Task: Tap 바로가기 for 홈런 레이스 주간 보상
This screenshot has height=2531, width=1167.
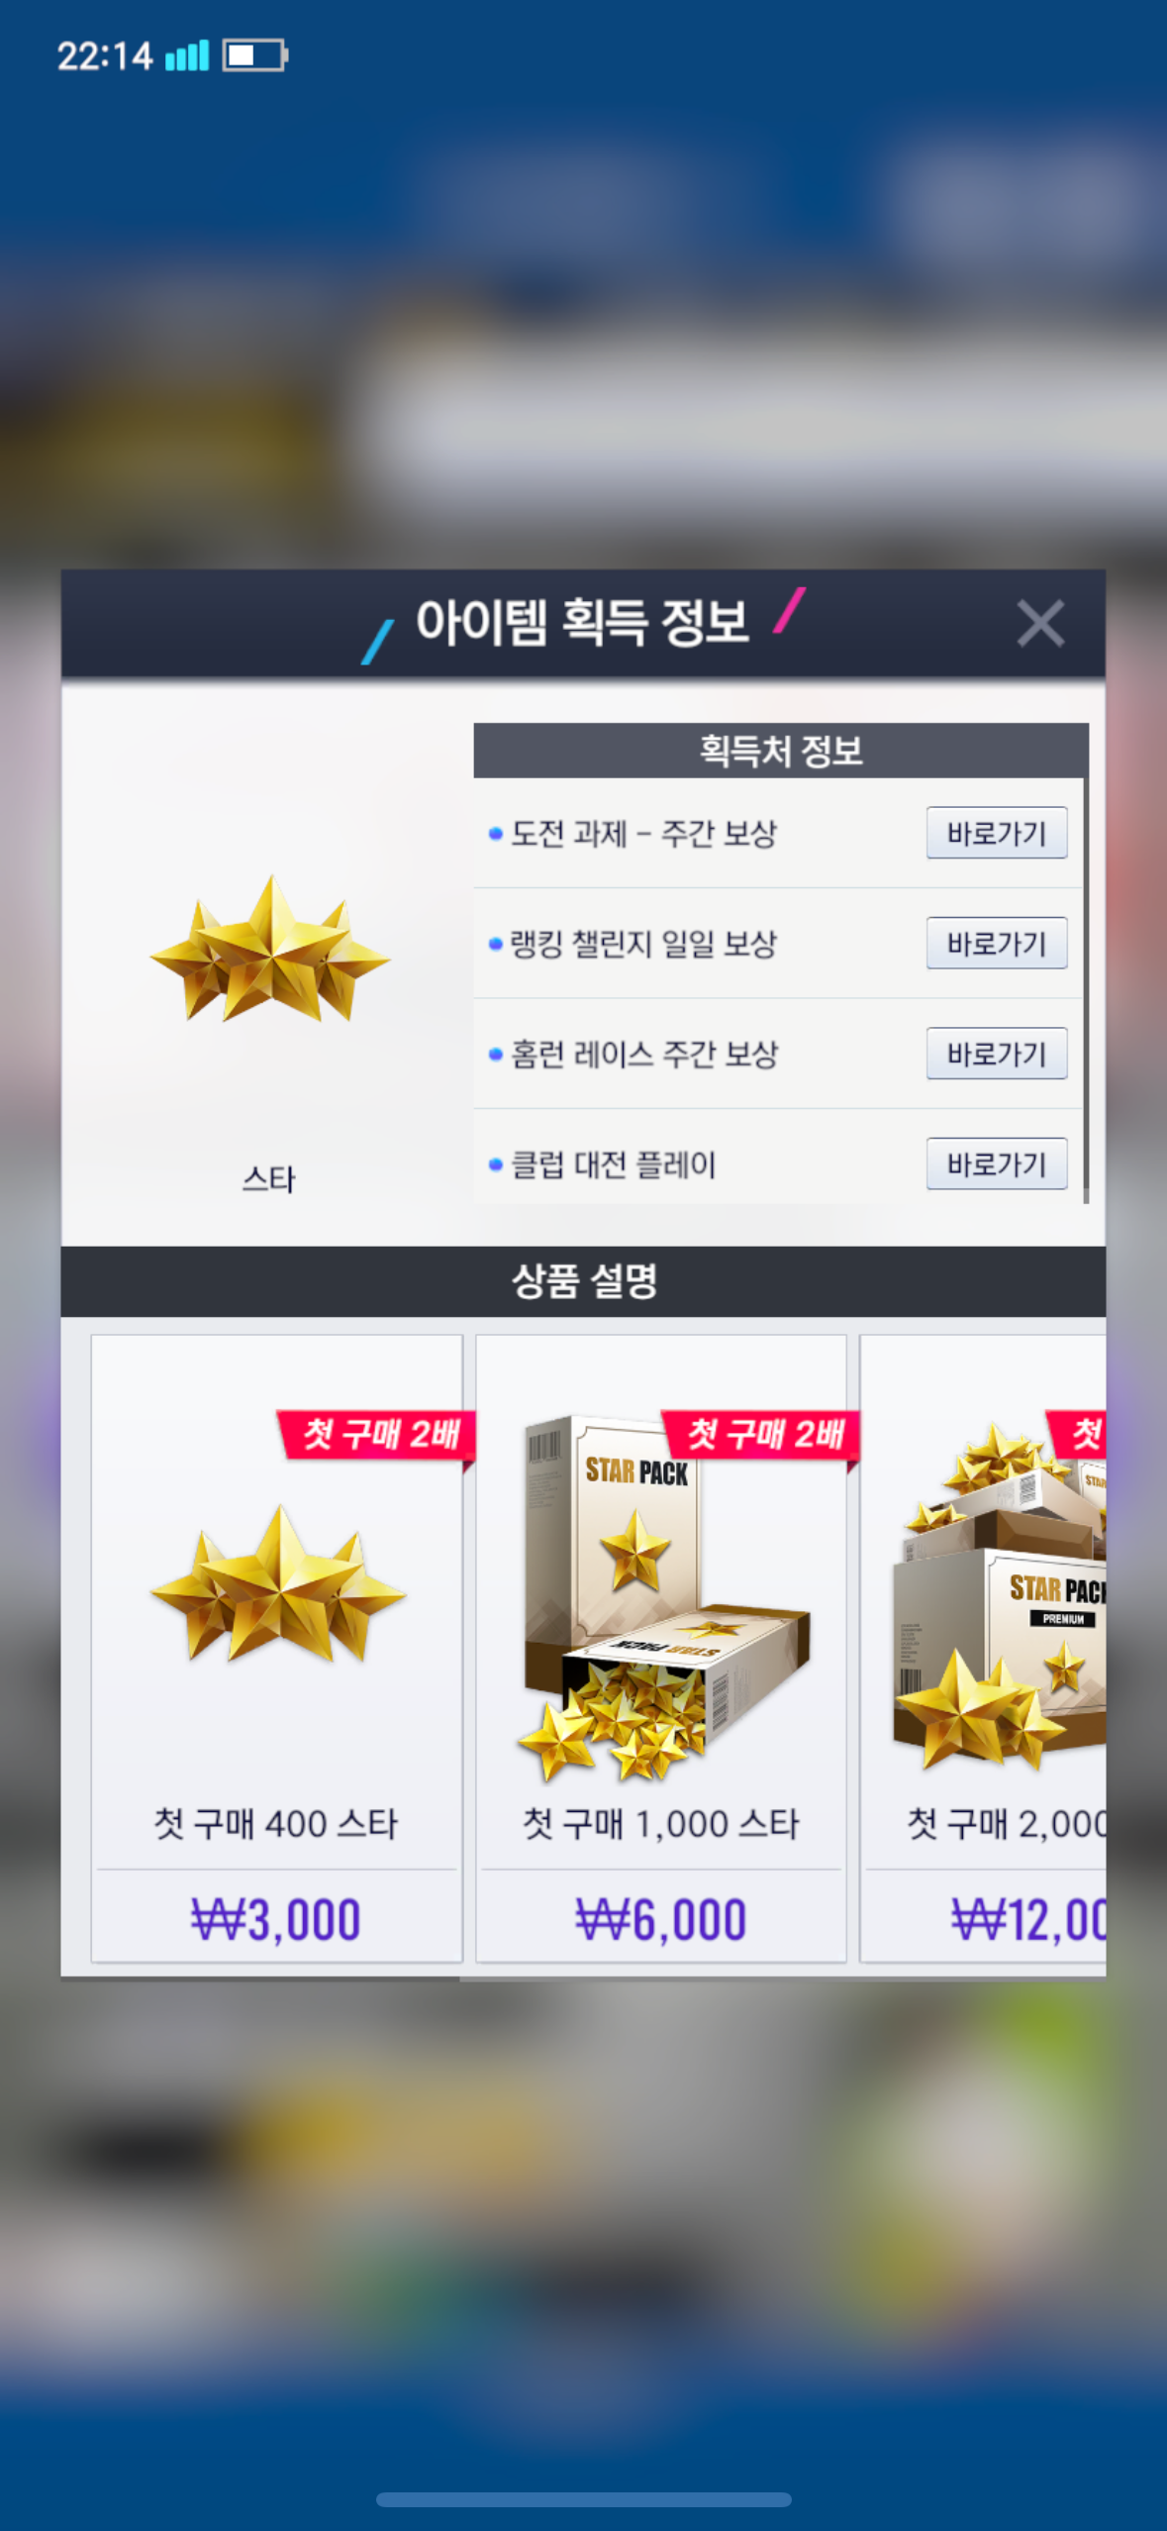Action: 997,1054
